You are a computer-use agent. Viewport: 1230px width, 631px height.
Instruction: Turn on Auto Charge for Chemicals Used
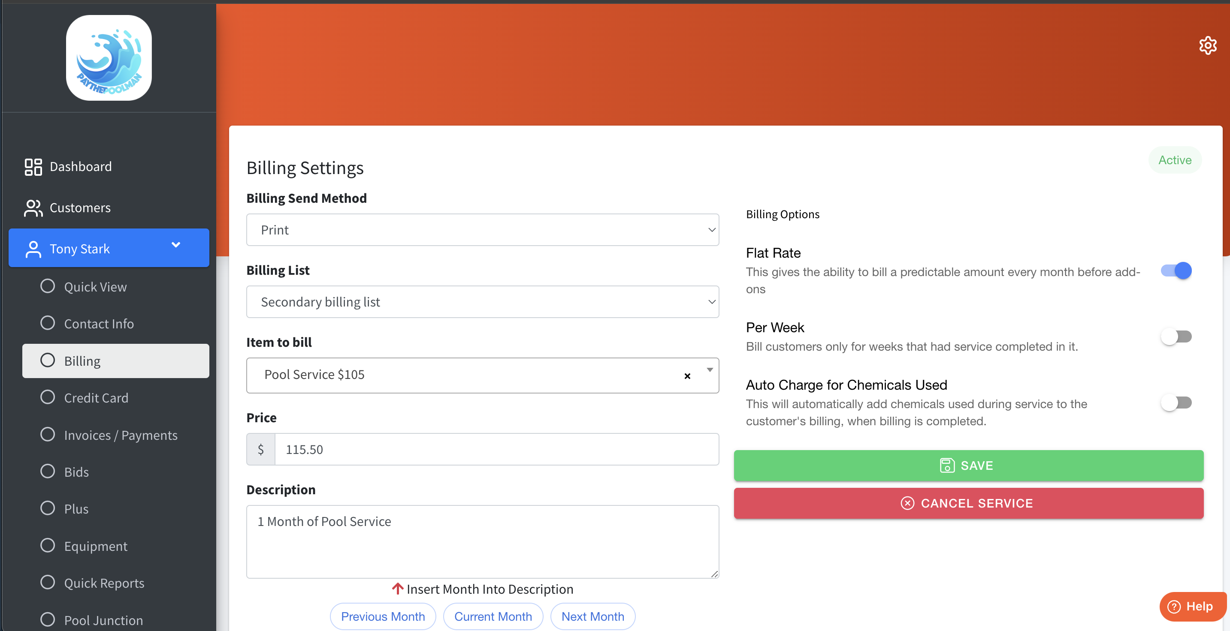(x=1176, y=403)
